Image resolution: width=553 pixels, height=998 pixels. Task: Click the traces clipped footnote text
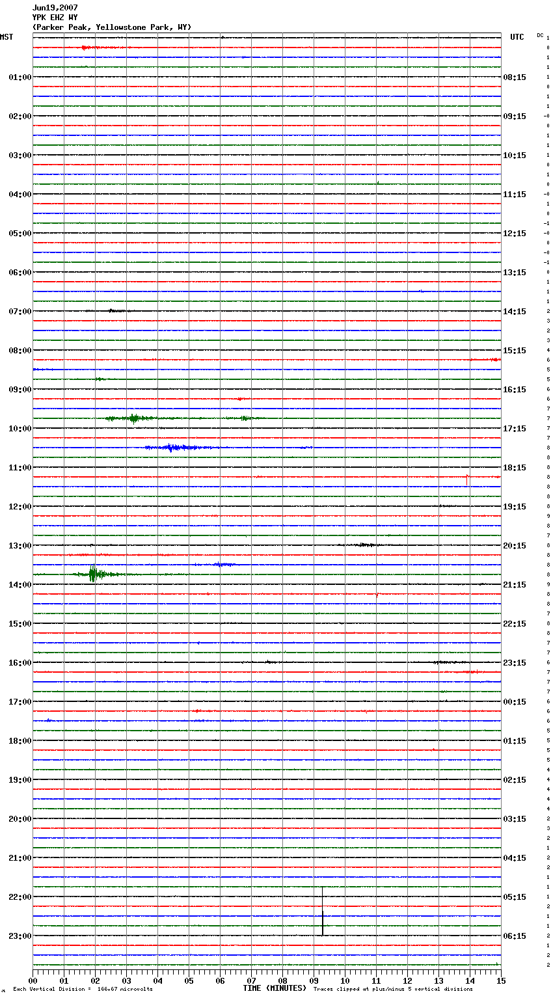pyautogui.click(x=393, y=990)
